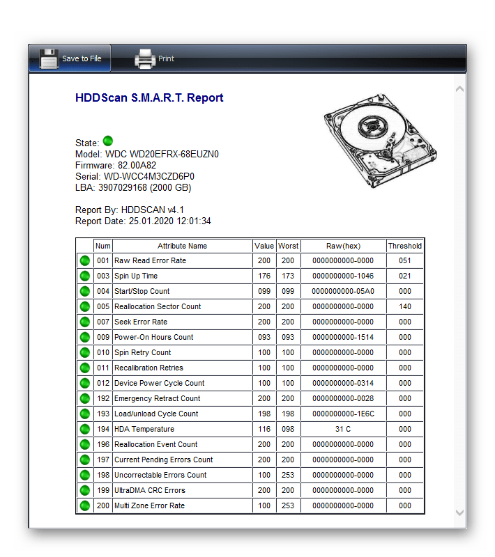Click green status dot for Spin Retry Count

(85, 352)
